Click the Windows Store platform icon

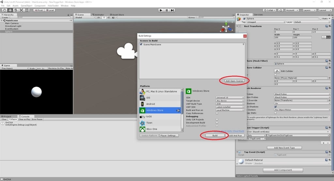coord(142,110)
